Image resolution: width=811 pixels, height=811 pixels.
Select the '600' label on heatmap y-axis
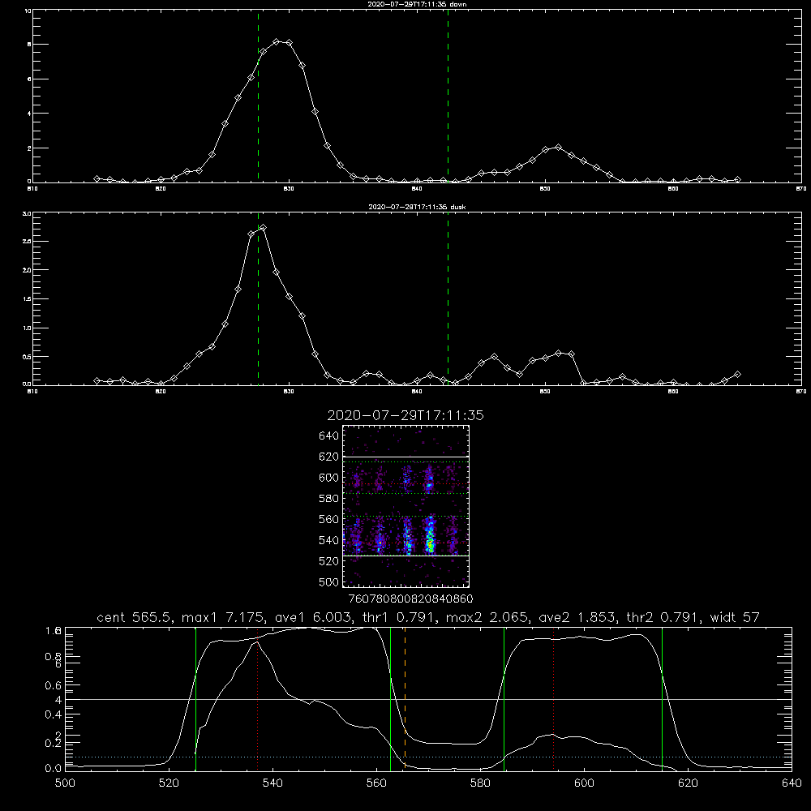pyautogui.click(x=329, y=478)
